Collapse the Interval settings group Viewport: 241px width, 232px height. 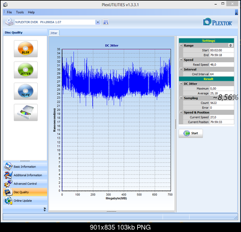181,69
